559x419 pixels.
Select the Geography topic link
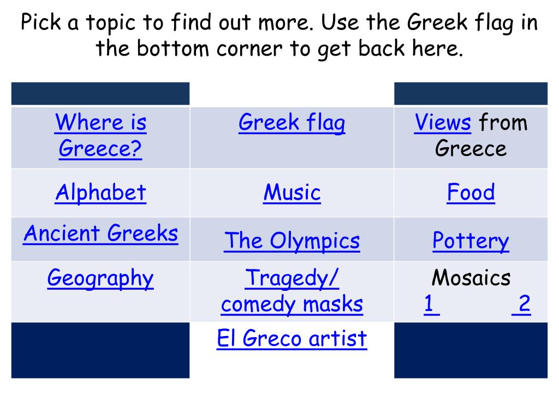(x=100, y=278)
